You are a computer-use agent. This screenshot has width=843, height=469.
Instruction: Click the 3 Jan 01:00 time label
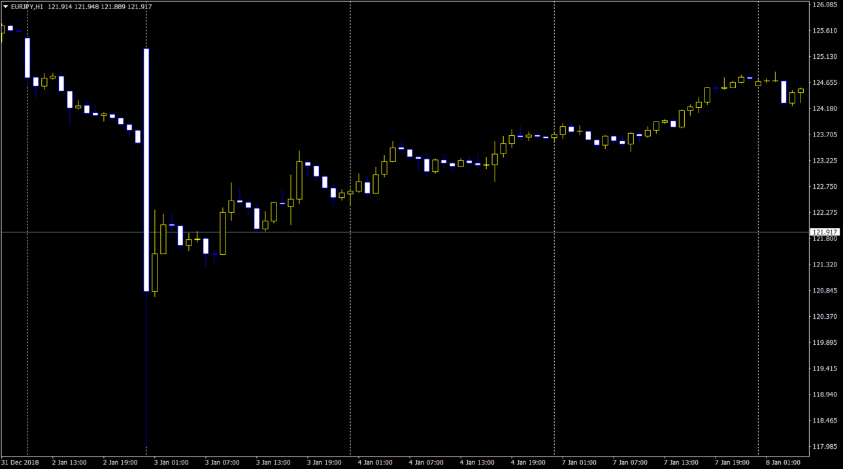[171, 462]
